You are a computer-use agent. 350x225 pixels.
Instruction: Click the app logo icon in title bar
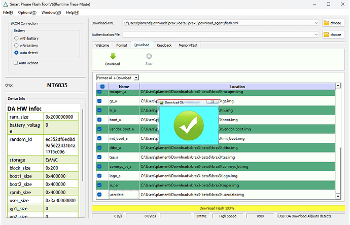6,4
